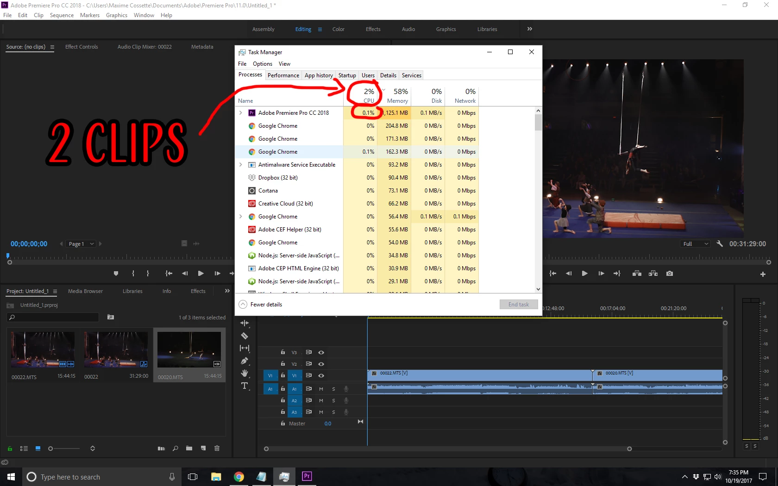The image size is (778, 486).
Task: Open Google Chrome from the taskbar
Action: point(239,476)
